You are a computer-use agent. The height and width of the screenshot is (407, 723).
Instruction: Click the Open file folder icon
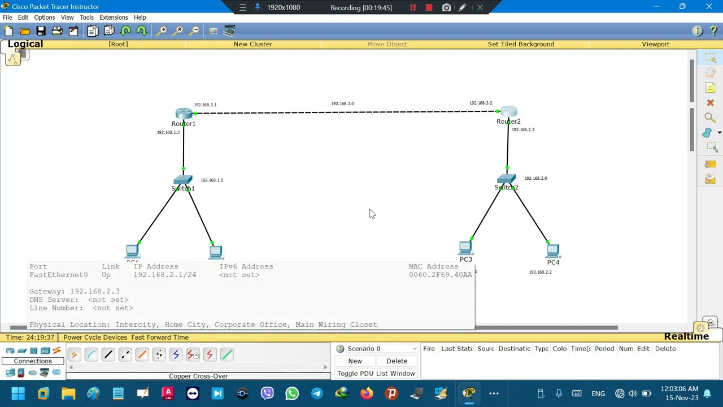click(24, 31)
